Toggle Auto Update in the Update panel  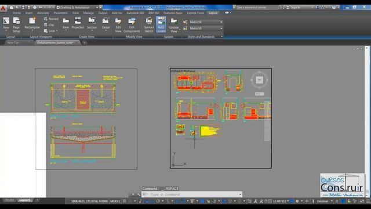(x=161, y=25)
